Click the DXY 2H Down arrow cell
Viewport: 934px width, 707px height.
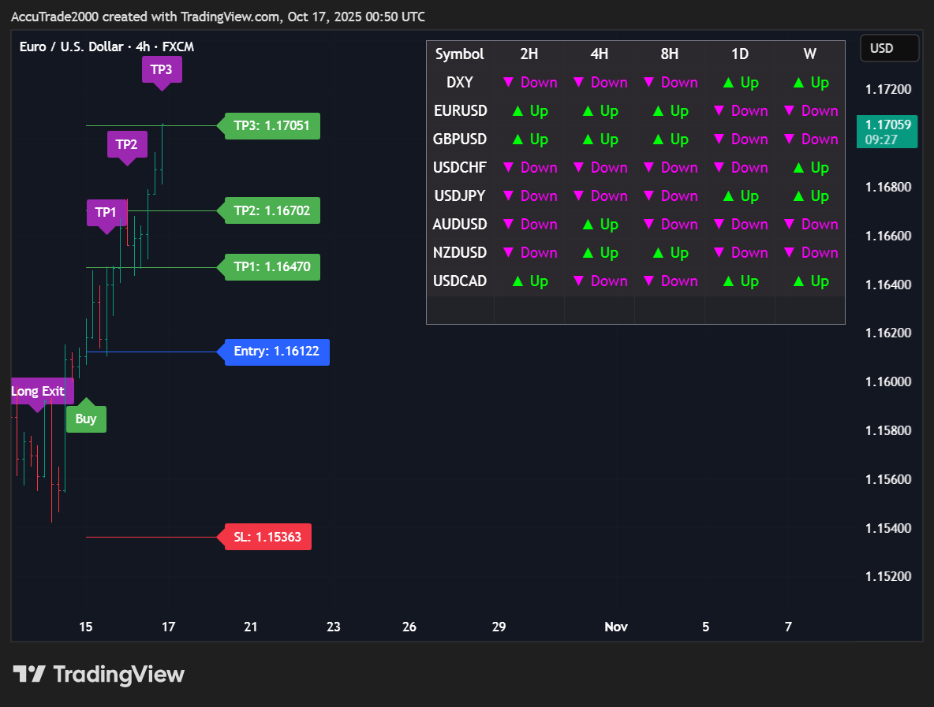coord(529,83)
